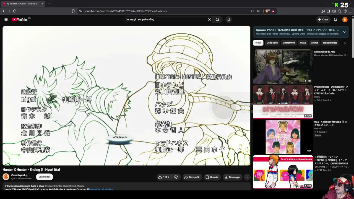This screenshot has height=199, width=354.
Task: Open the tab search dropdown chevron
Action: click(326, 4)
